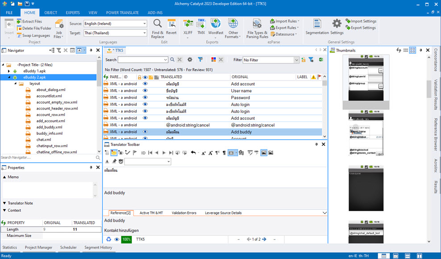
Task: Select add_buddy.xml in Navigator tree
Action: pyautogui.click(x=49, y=127)
